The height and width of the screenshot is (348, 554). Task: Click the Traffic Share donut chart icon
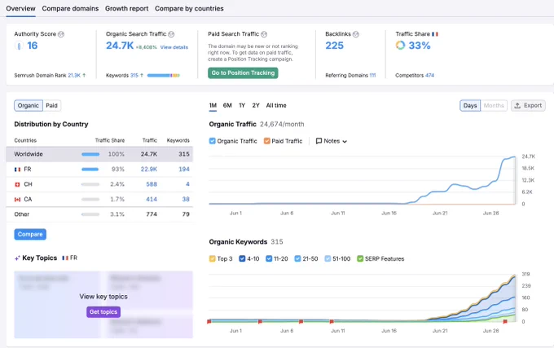pos(400,45)
